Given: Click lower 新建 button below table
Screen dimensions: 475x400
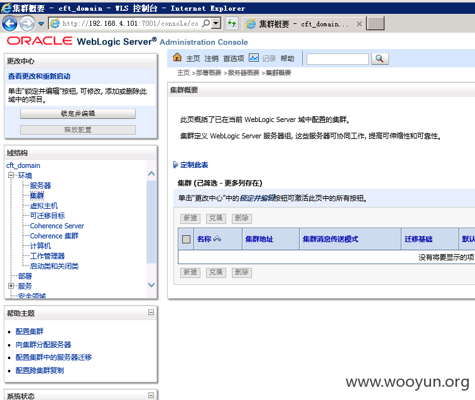Looking at the screenshot, I should [190, 272].
